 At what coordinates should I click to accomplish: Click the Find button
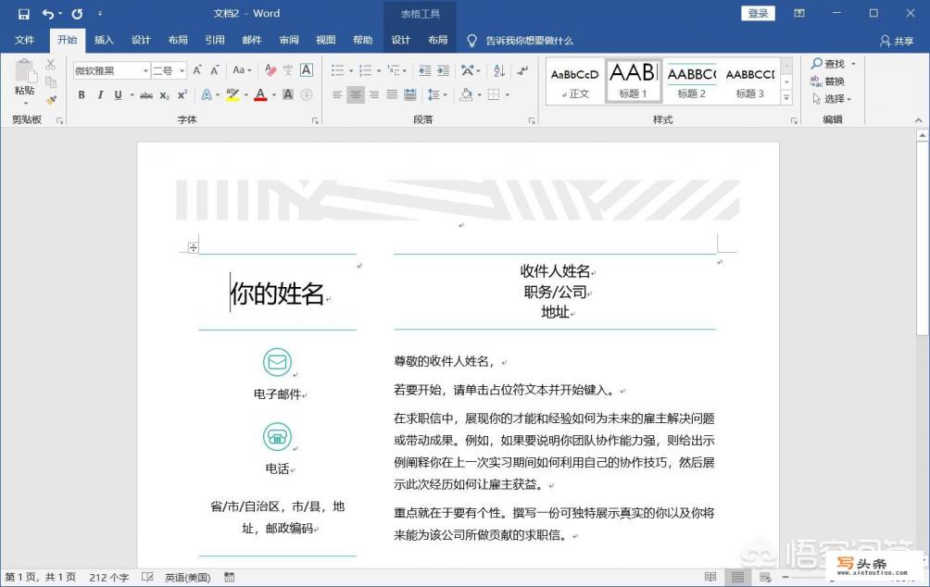click(x=829, y=64)
